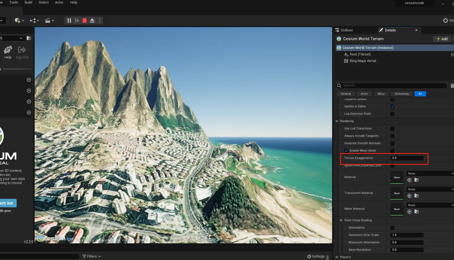Viewport: 454px width, 260px height.
Task: Open the Translucent Material None dropdown
Action: [430, 189]
